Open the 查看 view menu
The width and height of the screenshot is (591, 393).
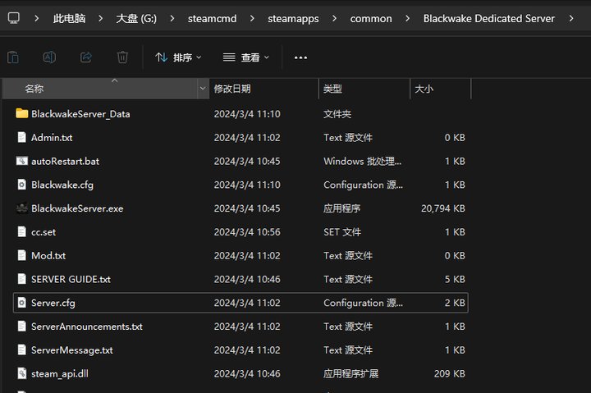pos(246,57)
